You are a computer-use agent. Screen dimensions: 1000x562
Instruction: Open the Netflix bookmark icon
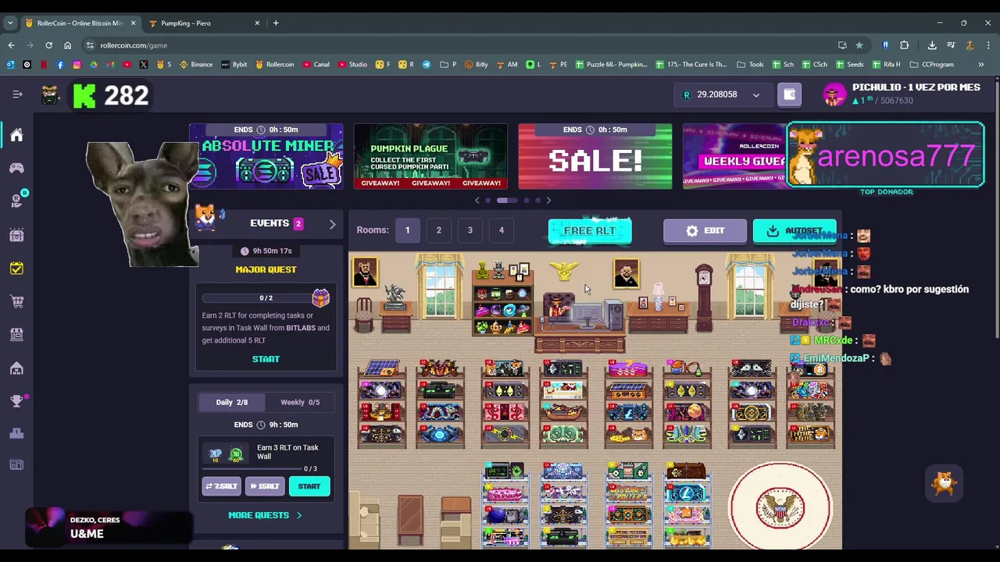pos(44,64)
